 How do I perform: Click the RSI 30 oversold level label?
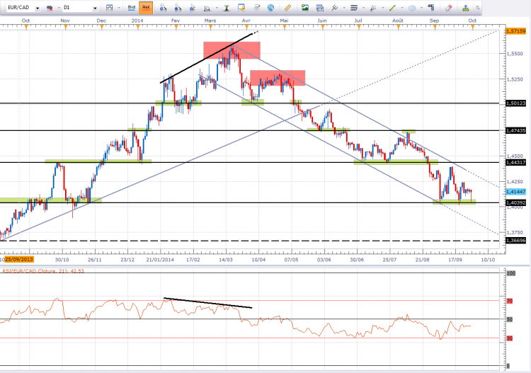point(509,338)
